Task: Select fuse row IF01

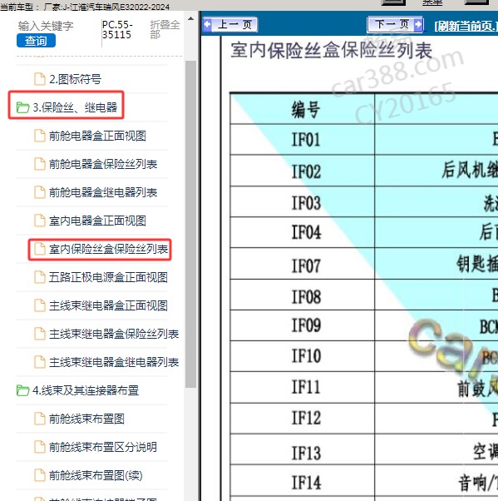Action: click(x=364, y=140)
